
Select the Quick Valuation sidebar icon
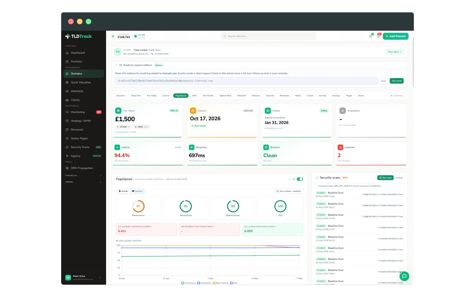pos(67,83)
